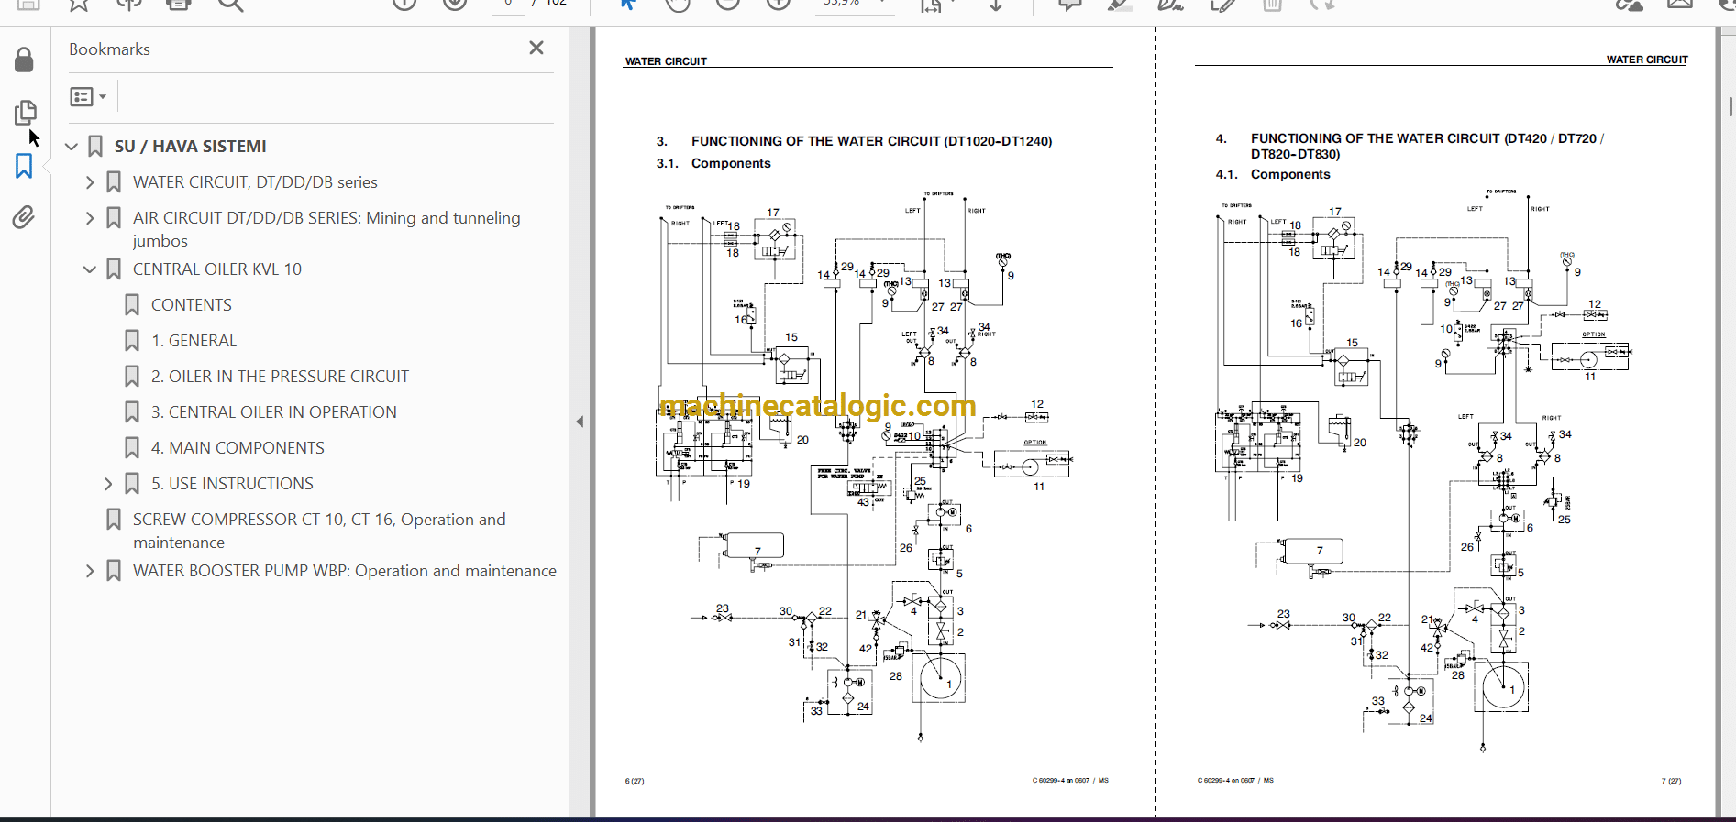Open the bookmarks options dropdown
Viewport: 1736px width, 822px height.
[88, 96]
